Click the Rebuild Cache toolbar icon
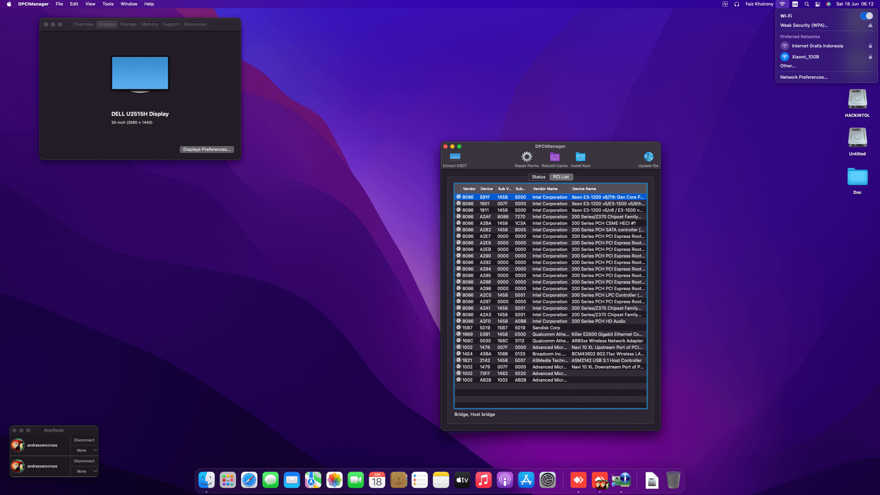 click(554, 157)
